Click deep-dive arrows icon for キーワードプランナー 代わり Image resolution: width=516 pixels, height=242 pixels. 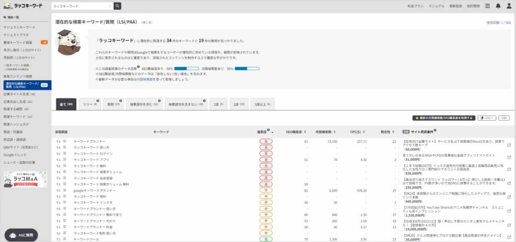(x=58, y=221)
